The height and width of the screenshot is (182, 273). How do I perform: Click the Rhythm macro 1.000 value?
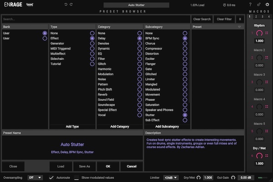coord(259,41)
